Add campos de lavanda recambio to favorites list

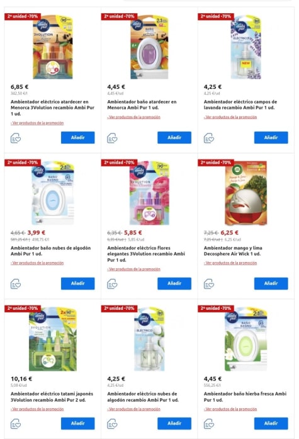[x=208, y=138]
